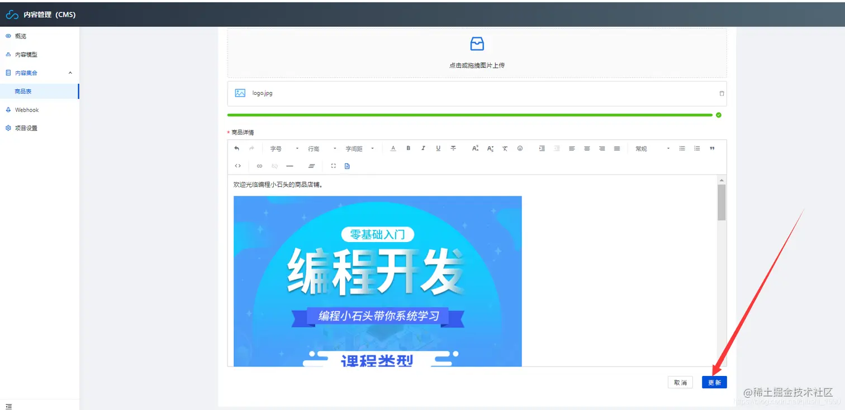845x410 pixels.
Task: Click the green upload progress bar
Action: pyautogui.click(x=470, y=115)
